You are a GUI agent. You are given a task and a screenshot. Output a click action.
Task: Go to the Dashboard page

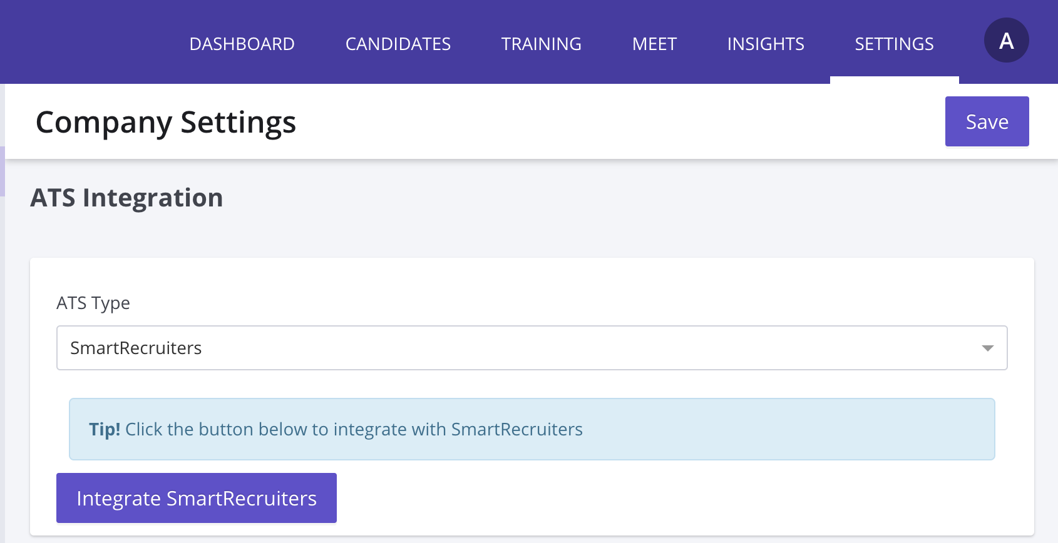(242, 44)
